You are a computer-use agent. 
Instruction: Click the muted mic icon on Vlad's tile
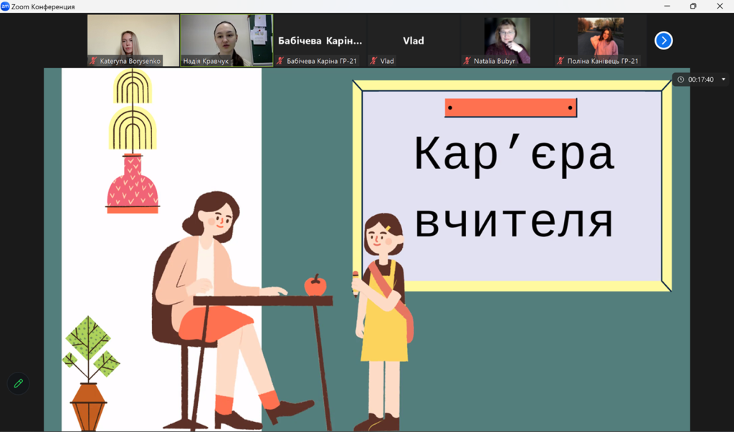(372, 61)
